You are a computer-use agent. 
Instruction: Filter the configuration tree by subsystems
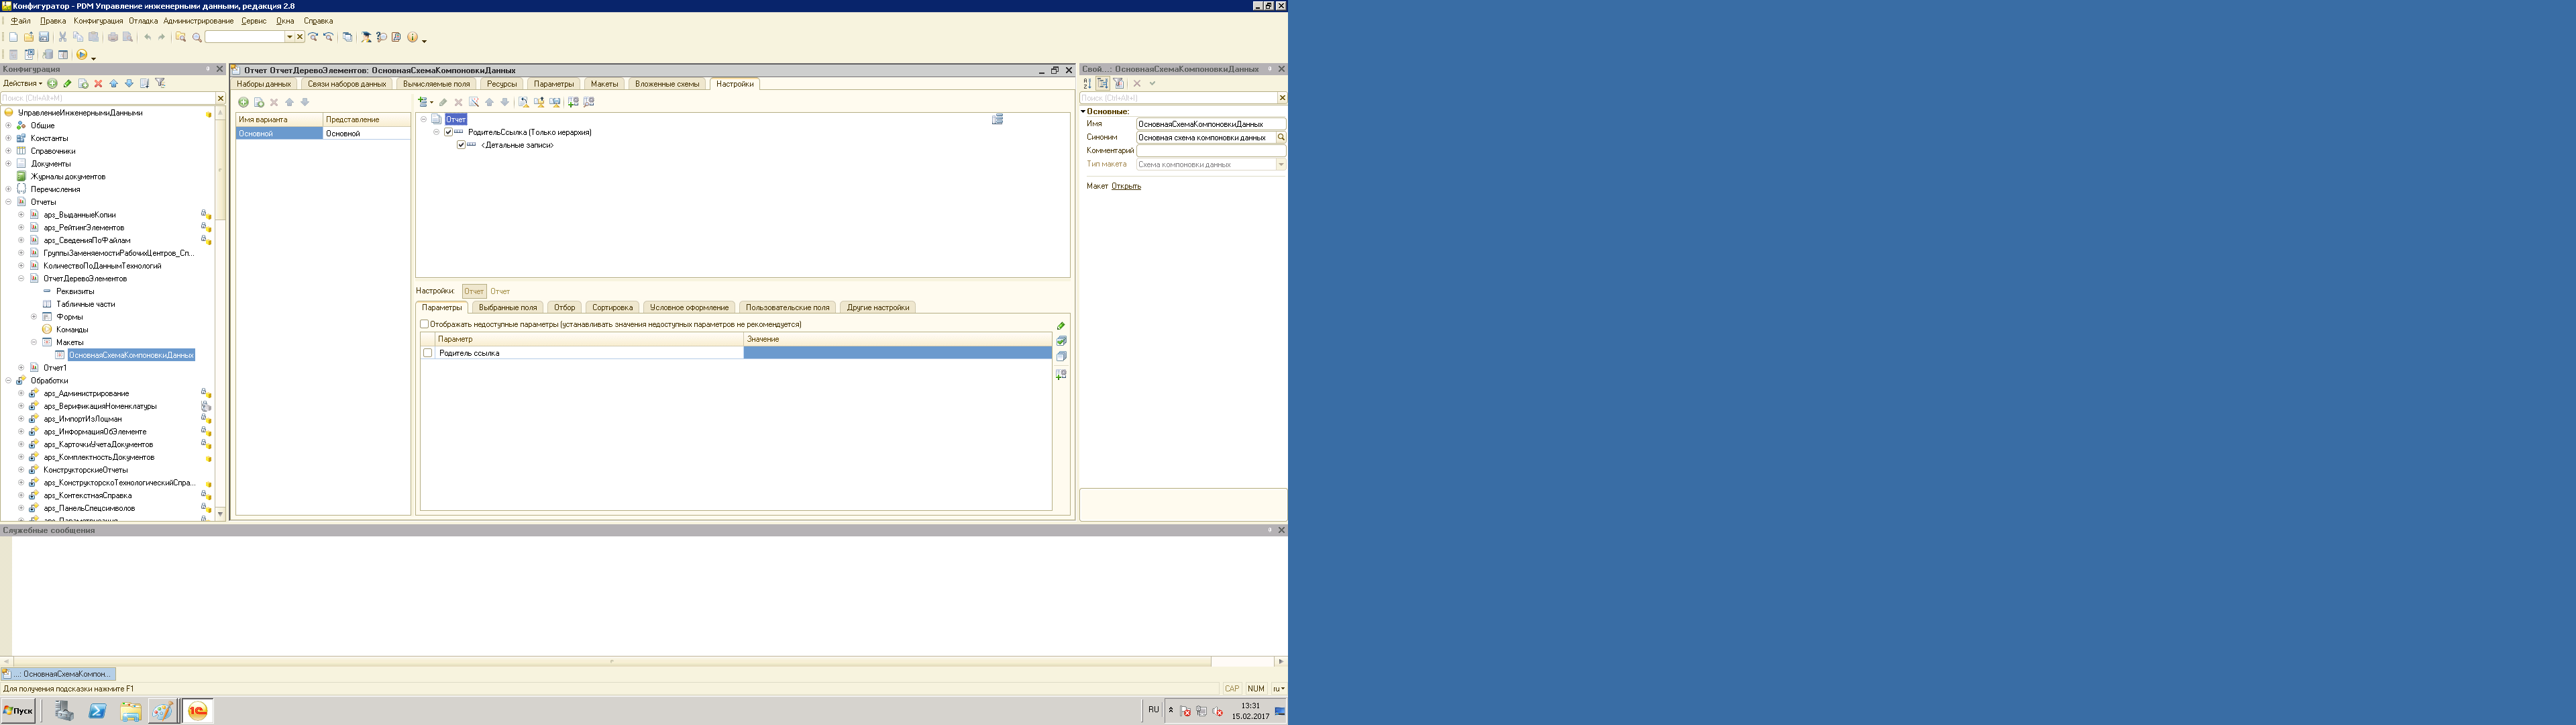pyautogui.click(x=160, y=83)
